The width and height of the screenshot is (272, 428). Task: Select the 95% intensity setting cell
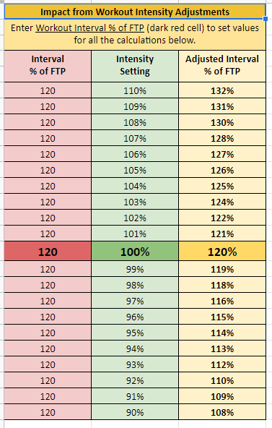135,333
